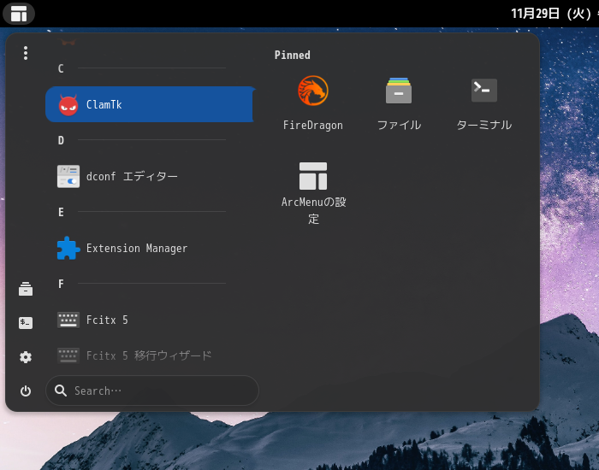The height and width of the screenshot is (470, 599).
Task: Select the D letter group header
Action: click(61, 140)
